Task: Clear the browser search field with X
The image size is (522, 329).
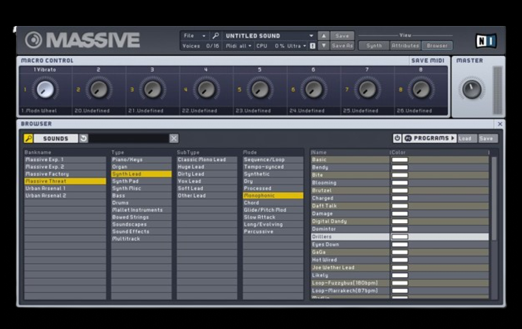Action: pos(174,138)
